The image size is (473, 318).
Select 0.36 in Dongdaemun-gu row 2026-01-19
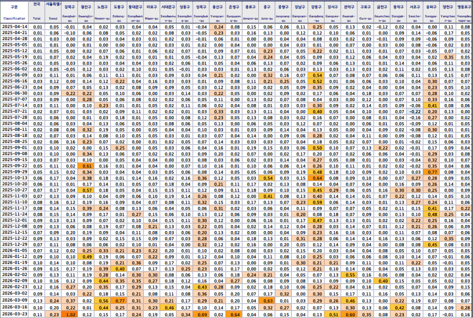(x=135, y=262)
